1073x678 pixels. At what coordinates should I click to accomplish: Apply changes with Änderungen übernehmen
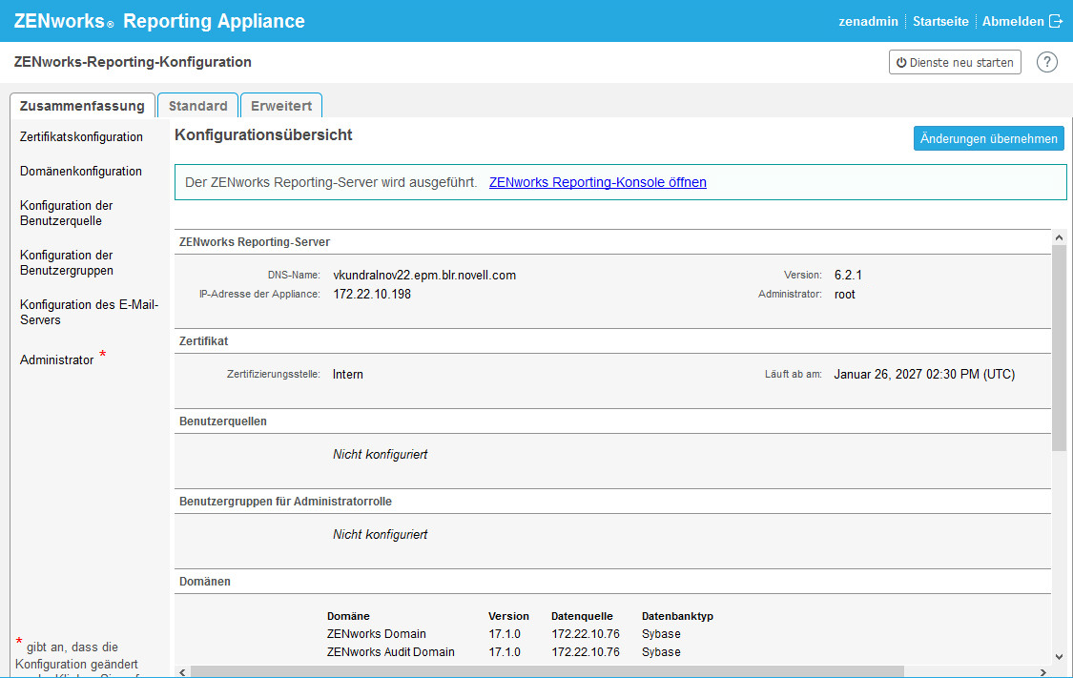(x=988, y=138)
